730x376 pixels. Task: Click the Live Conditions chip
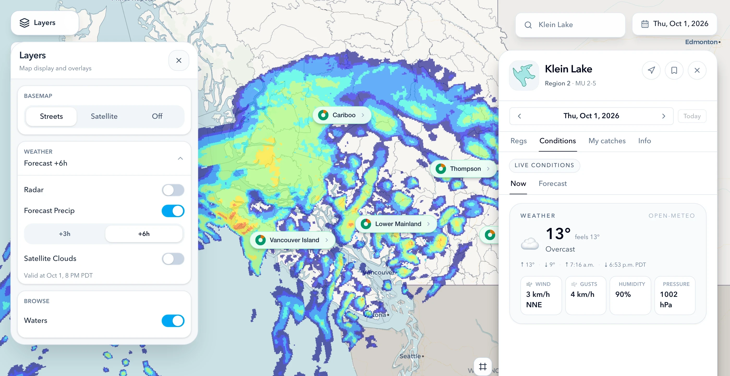[x=544, y=165]
